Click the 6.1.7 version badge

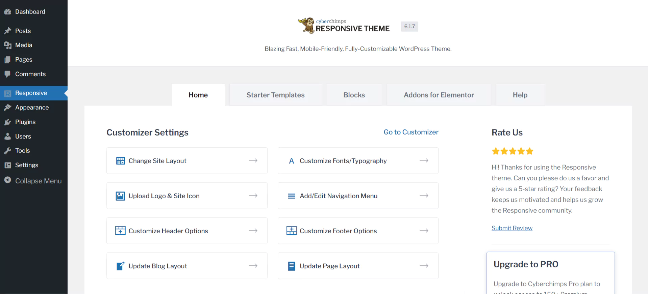pos(409,27)
